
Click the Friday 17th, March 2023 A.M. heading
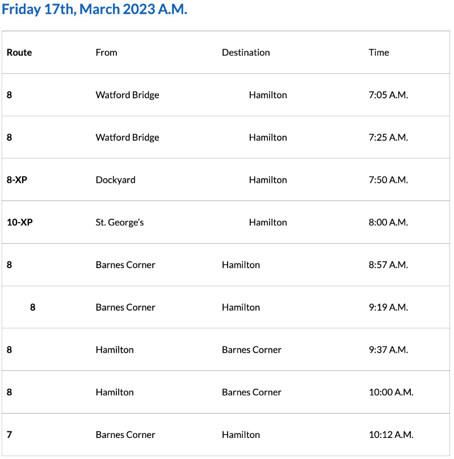(x=94, y=10)
